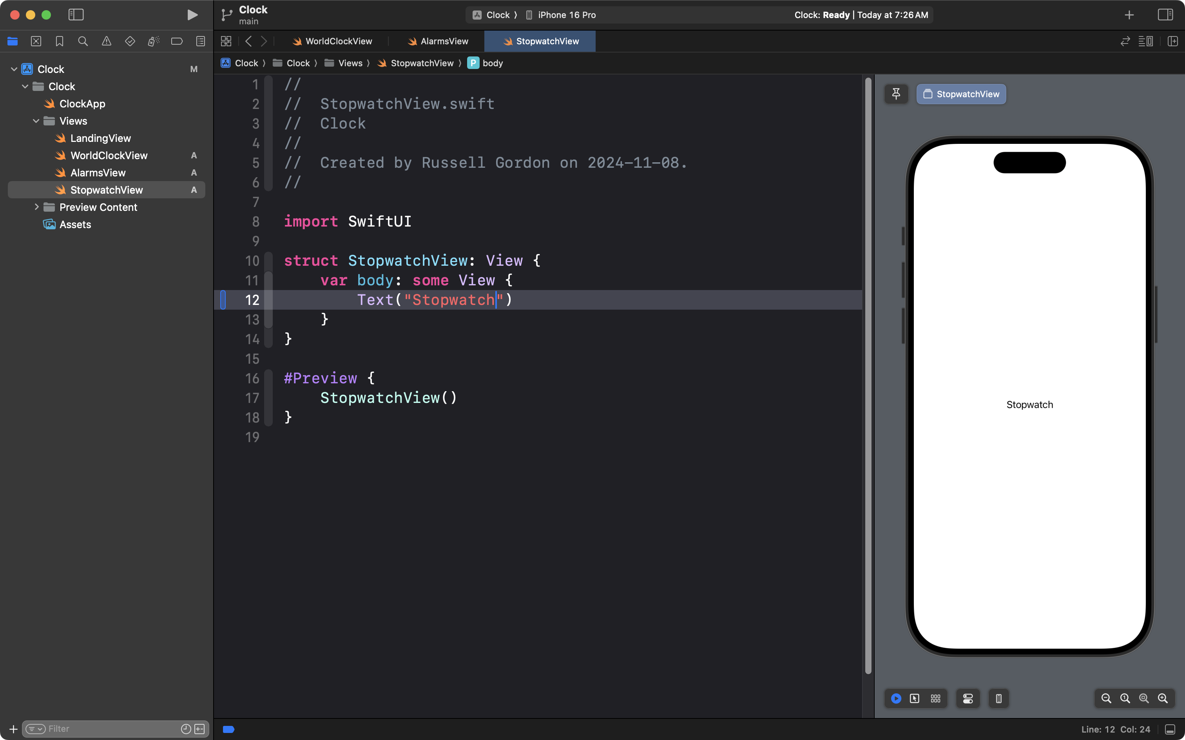Viewport: 1185px width, 740px height.
Task: Open the Issue navigator warning icon
Action: [x=106, y=41]
